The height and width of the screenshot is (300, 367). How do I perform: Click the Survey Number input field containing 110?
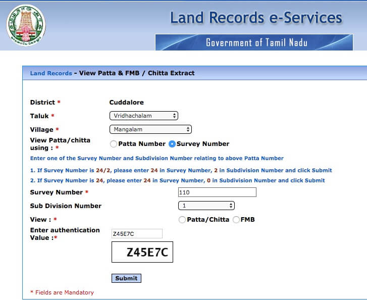point(217,192)
